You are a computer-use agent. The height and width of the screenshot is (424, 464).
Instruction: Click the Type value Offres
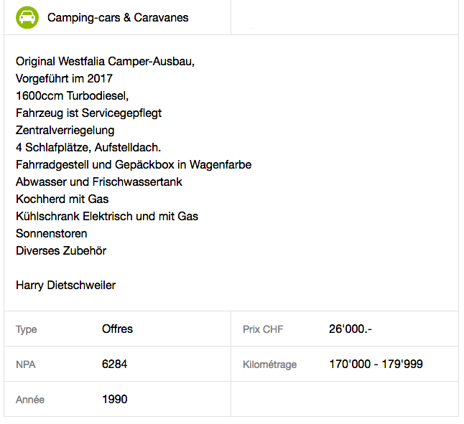coord(118,329)
